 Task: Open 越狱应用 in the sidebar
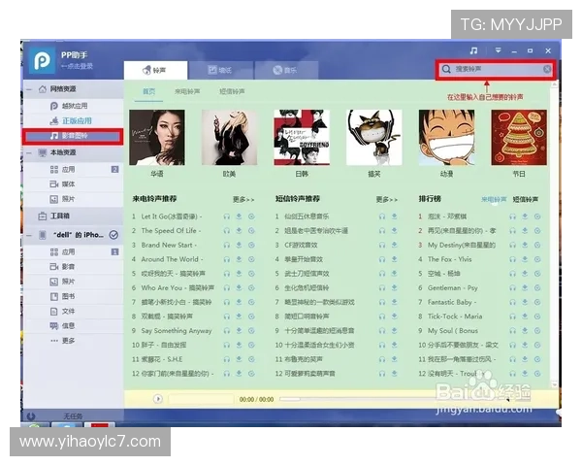(76, 104)
